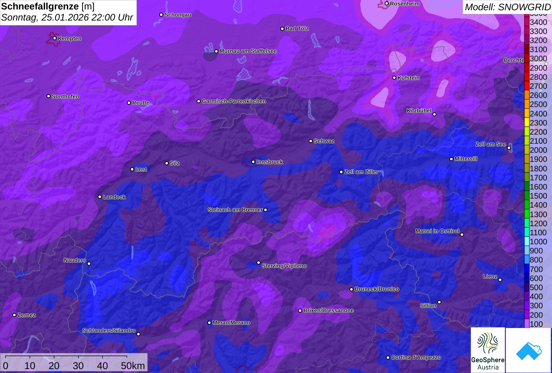Click the Lienz map marker dot
The width and height of the screenshot is (552, 373).
point(500,280)
